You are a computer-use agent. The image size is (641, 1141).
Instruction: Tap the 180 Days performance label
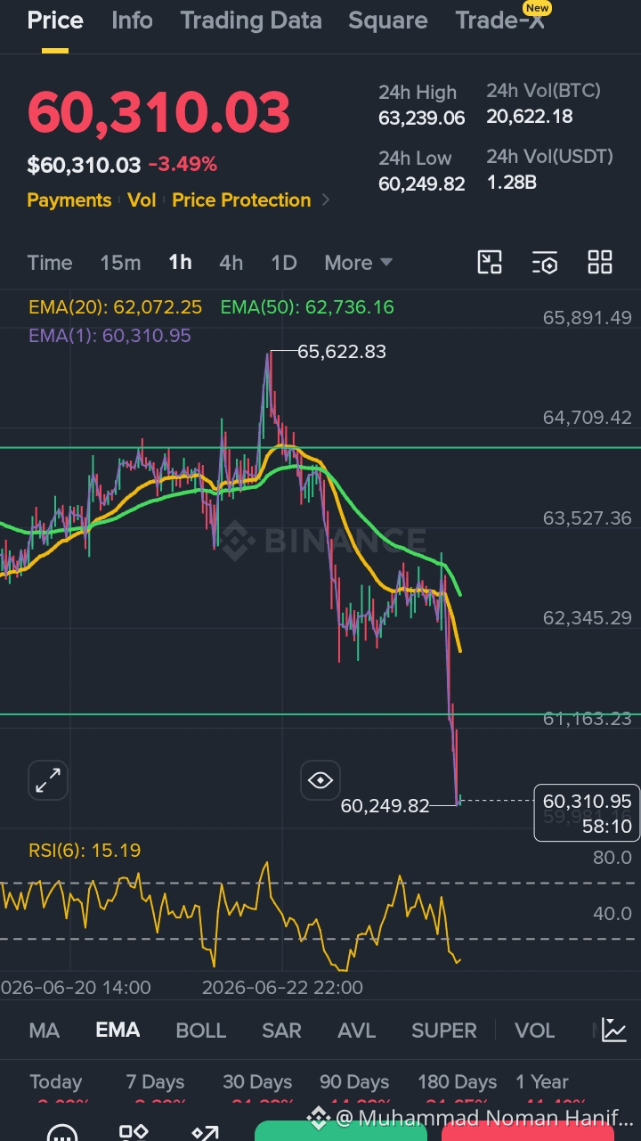point(458,1082)
